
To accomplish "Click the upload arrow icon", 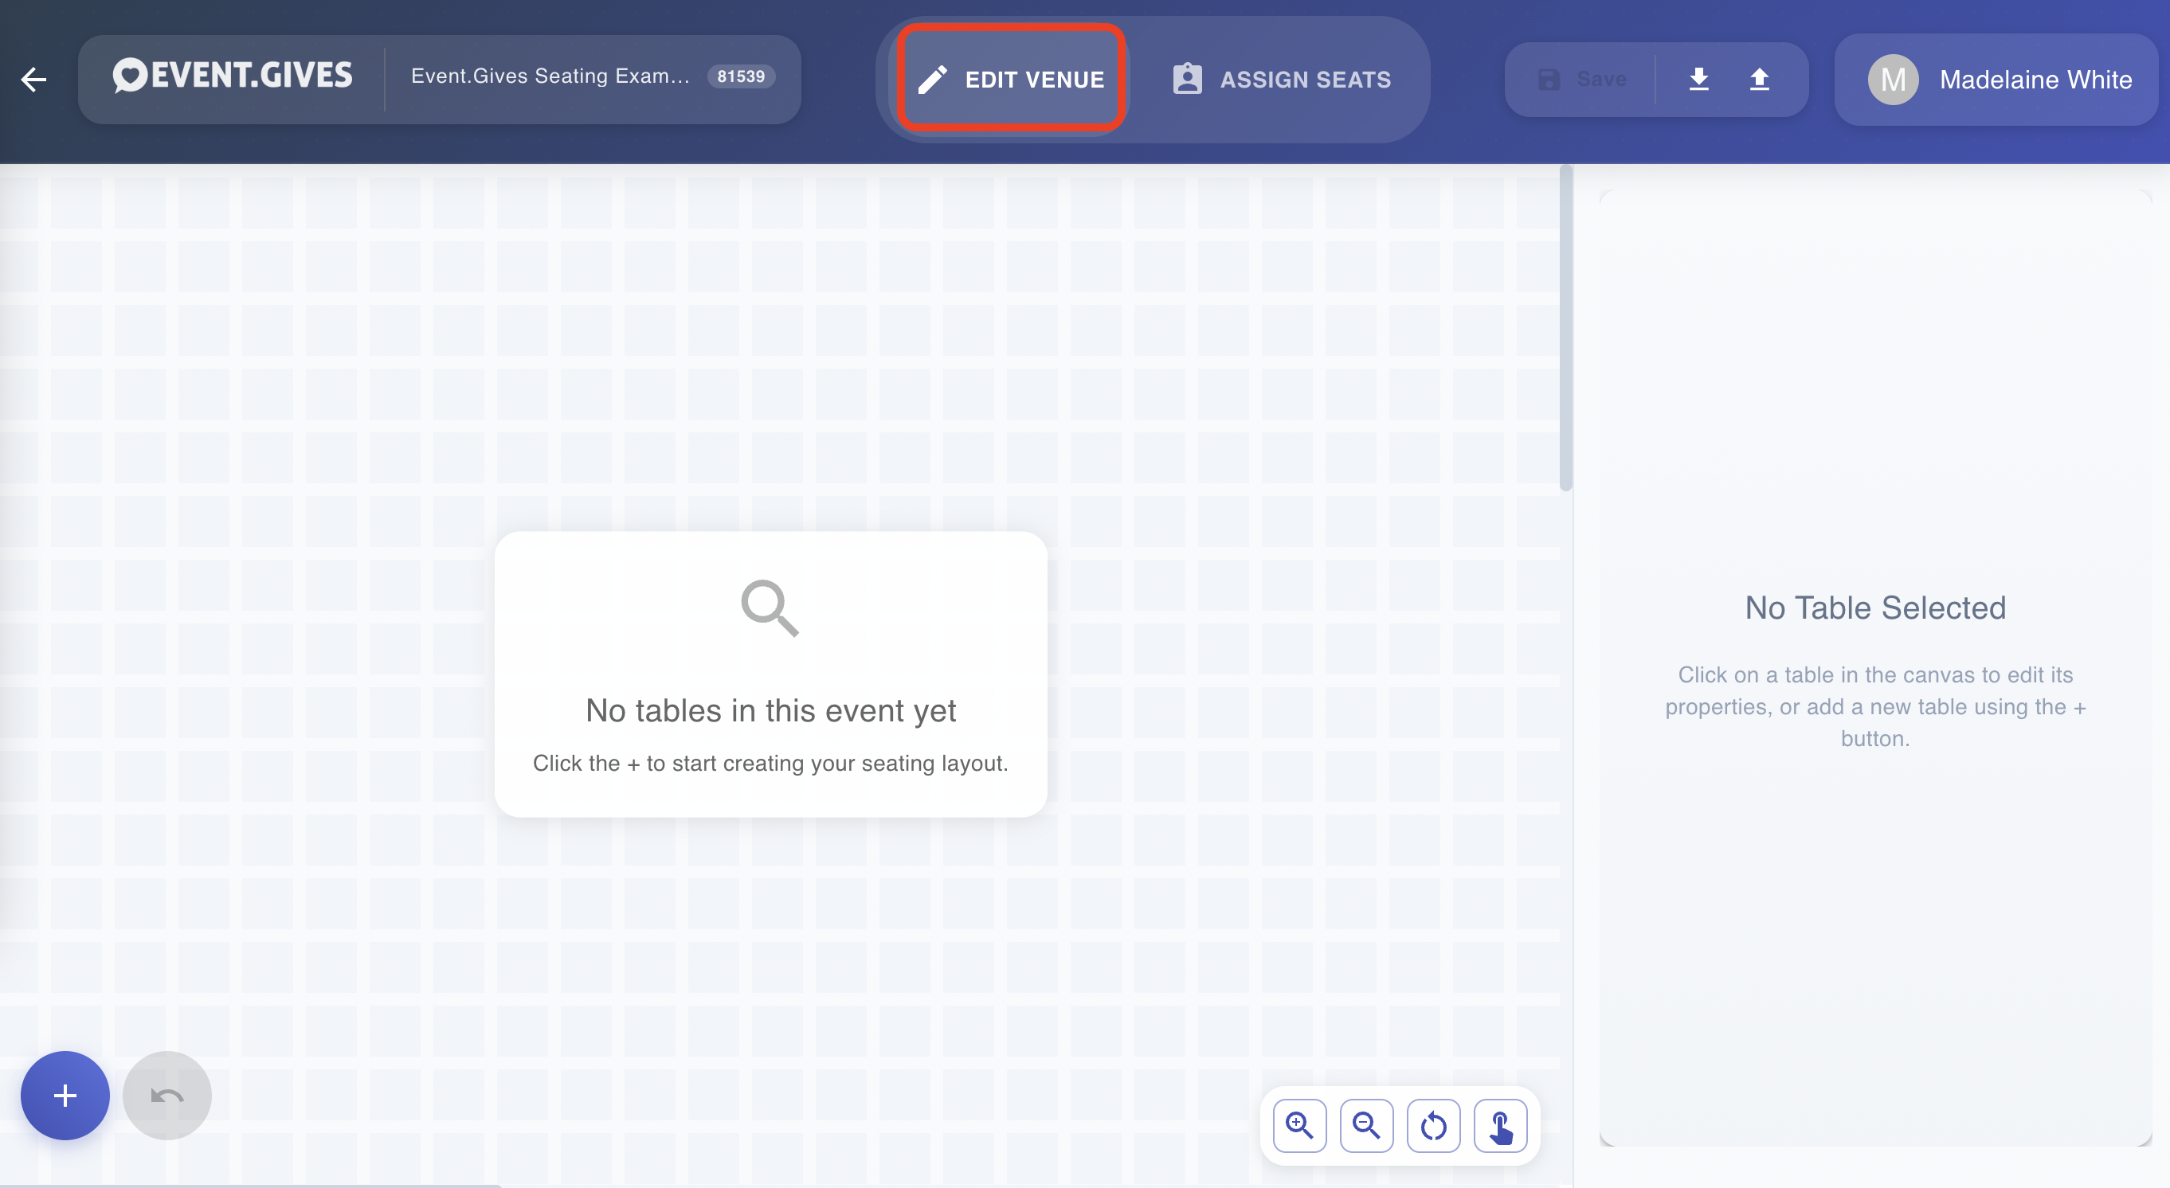I will tap(1759, 79).
